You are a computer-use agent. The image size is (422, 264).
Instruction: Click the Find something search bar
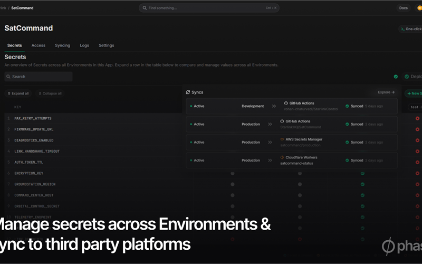pyautogui.click(x=209, y=8)
